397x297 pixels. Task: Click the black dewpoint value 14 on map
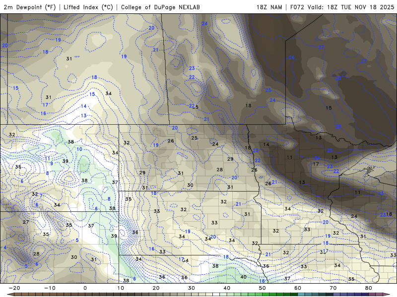(266, 145)
